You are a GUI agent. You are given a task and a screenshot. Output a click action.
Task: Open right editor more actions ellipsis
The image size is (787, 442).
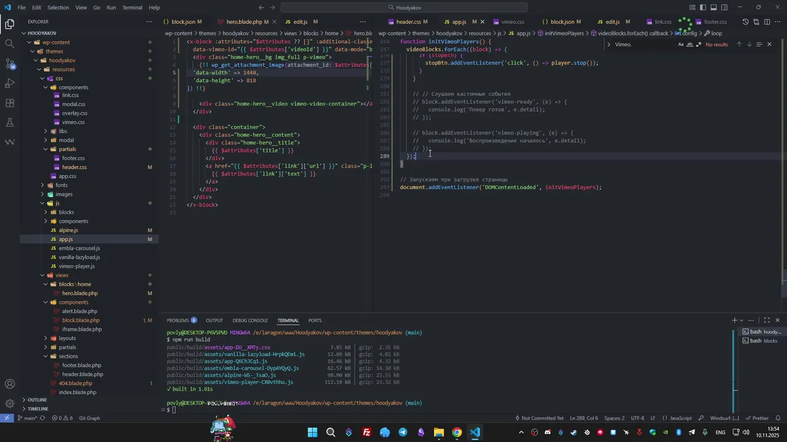[778, 21]
